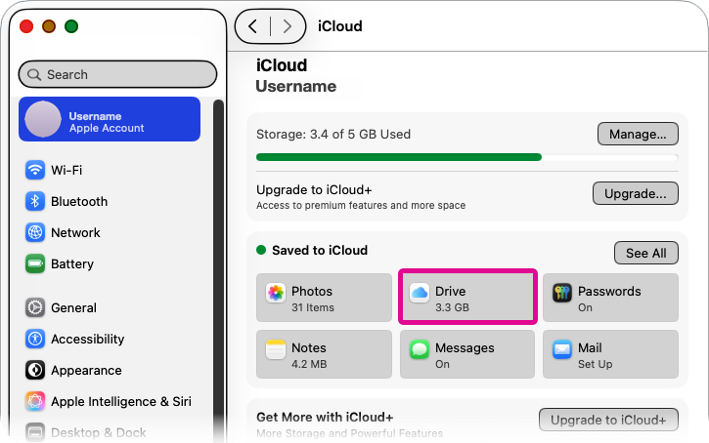Select General label in sidebar

point(73,307)
